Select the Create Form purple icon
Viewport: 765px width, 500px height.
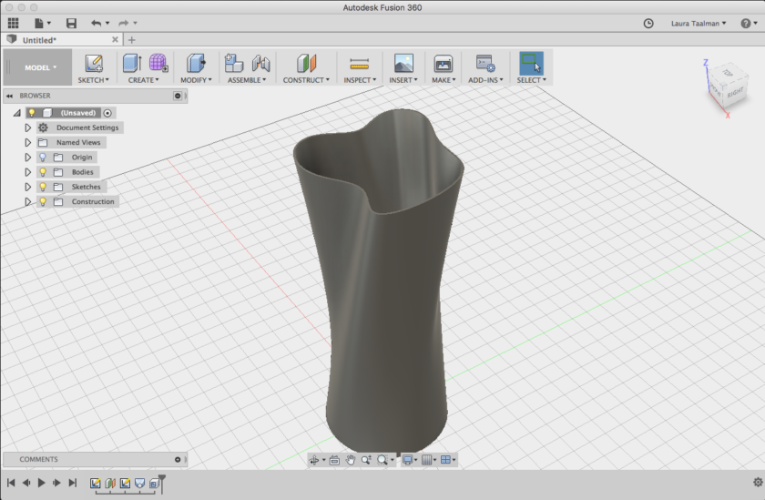coord(158,64)
